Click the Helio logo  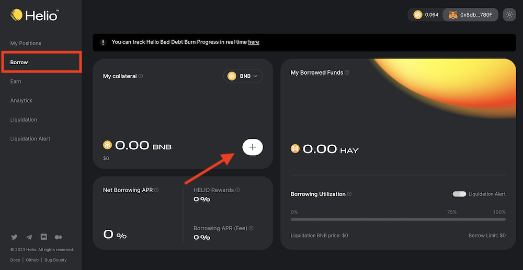tap(34, 15)
